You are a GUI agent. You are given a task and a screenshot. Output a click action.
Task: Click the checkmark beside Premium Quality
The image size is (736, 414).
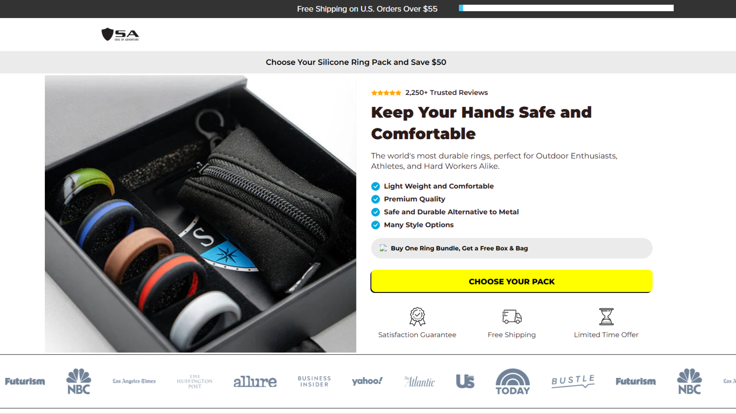pyautogui.click(x=375, y=199)
